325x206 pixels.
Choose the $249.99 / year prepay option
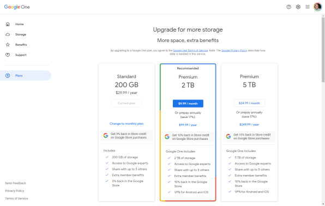(x=249, y=125)
